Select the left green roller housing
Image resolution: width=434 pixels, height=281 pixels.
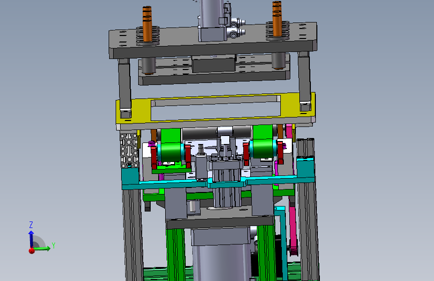click(x=171, y=145)
